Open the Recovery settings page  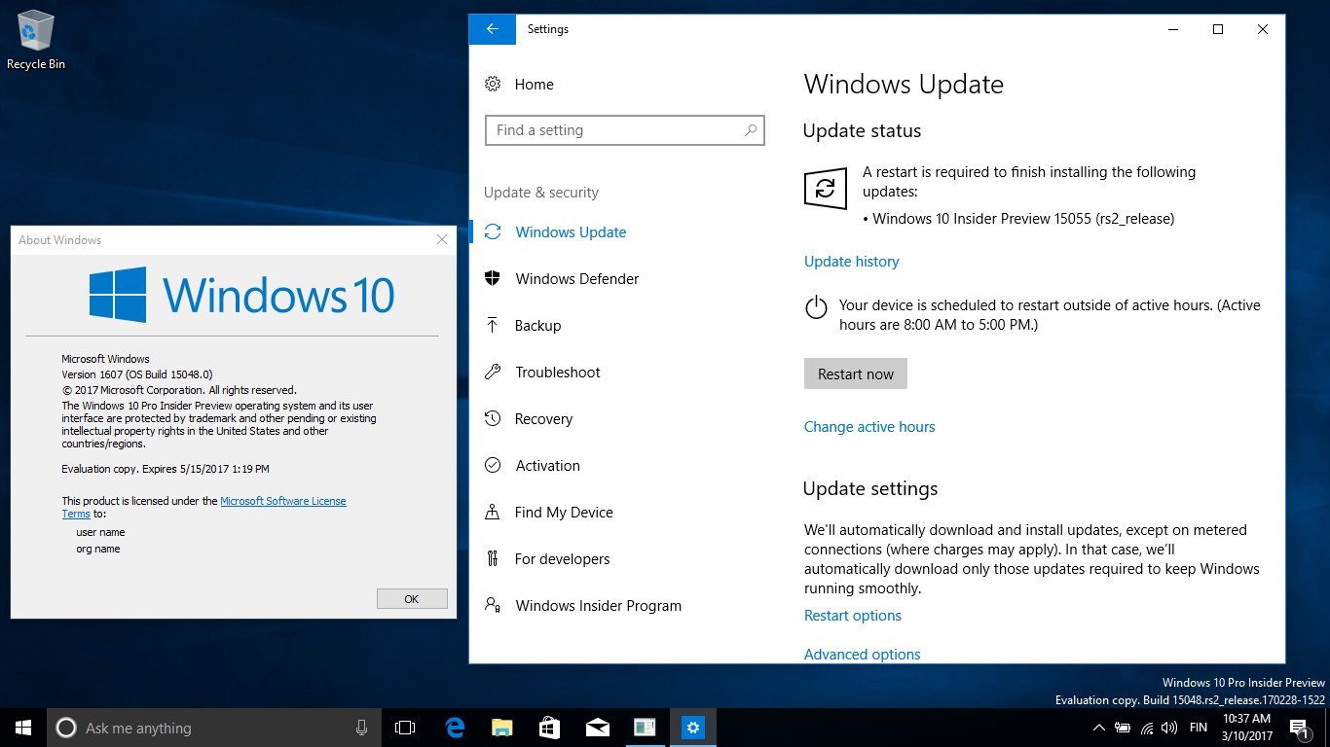543,419
